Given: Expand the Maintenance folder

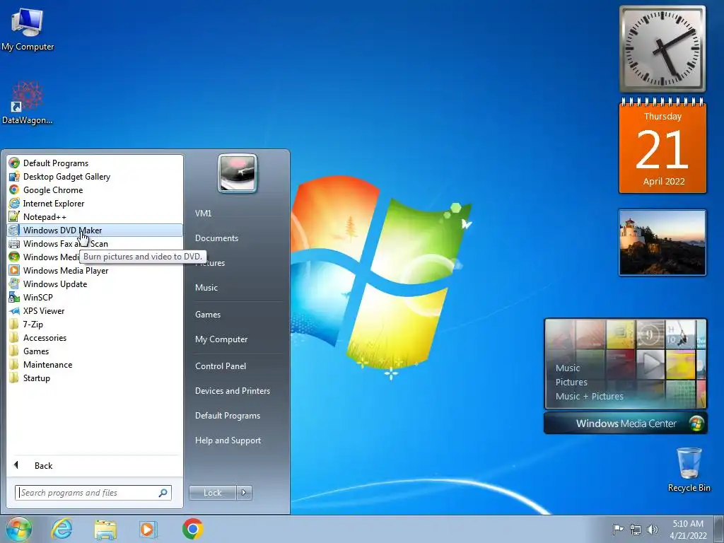Looking at the screenshot, I should coord(95,364).
